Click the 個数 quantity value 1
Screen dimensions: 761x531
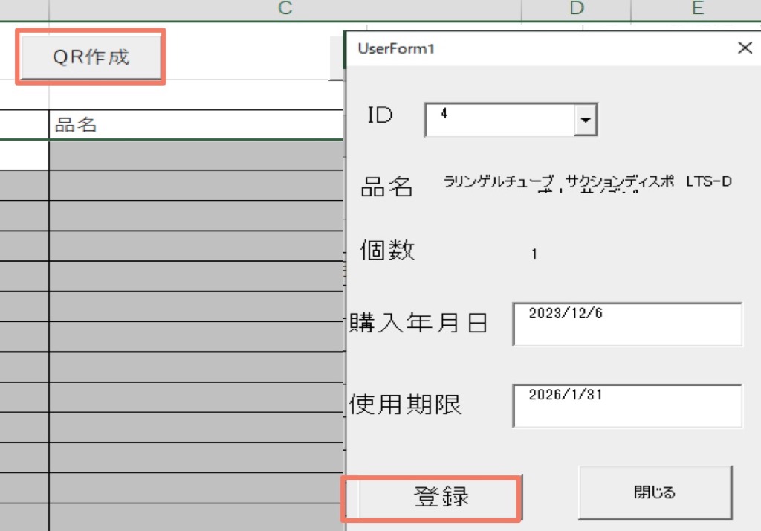point(534,254)
